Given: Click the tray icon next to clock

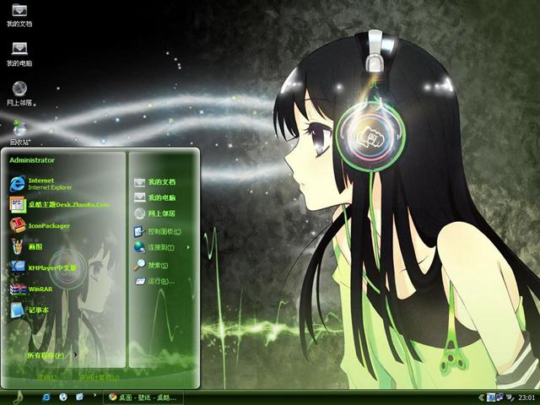Looking at the screenshot, I should (x=510, y=397).
